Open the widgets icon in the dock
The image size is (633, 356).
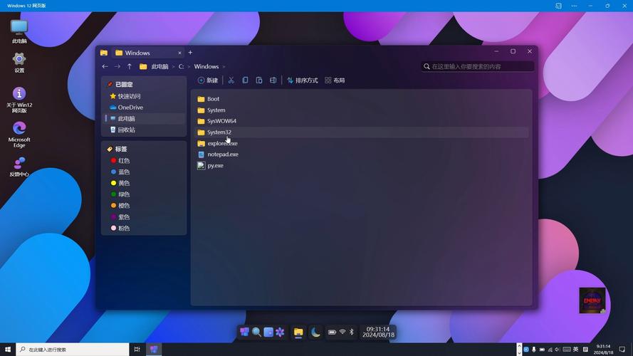(x=268, y=333)
